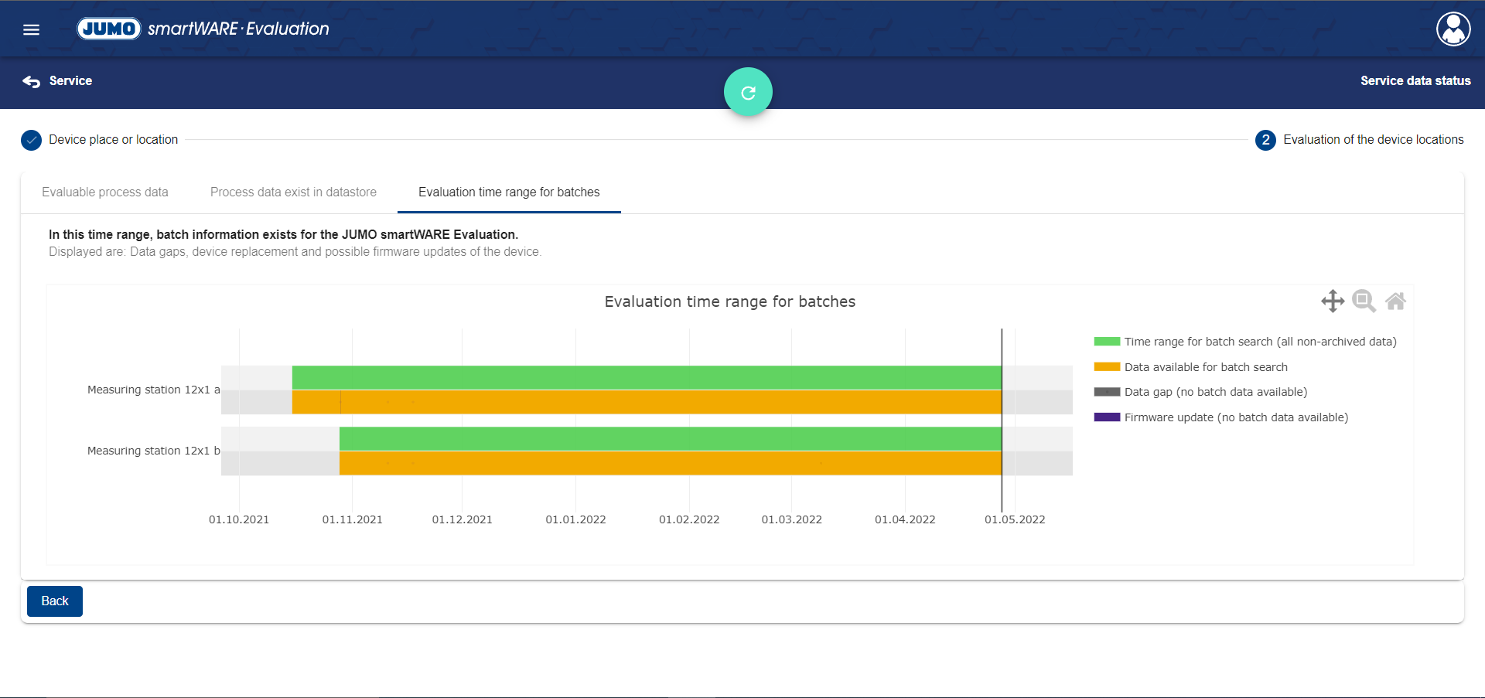Reset chart view with home icon
The height and width of the screenshot is (698, 1485).
tap(1395, 301)
